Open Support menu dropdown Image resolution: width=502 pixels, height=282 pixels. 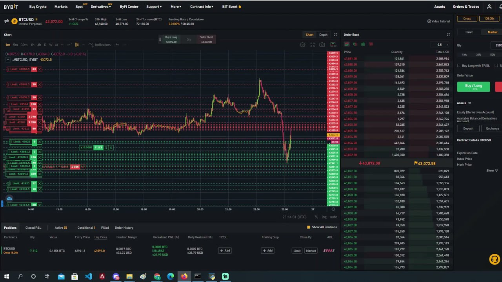(154, 7)
